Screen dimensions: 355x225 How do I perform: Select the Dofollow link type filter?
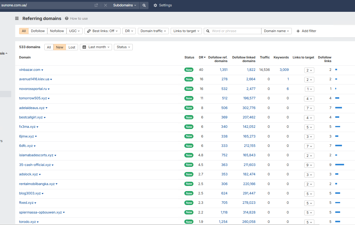point(38,31)
